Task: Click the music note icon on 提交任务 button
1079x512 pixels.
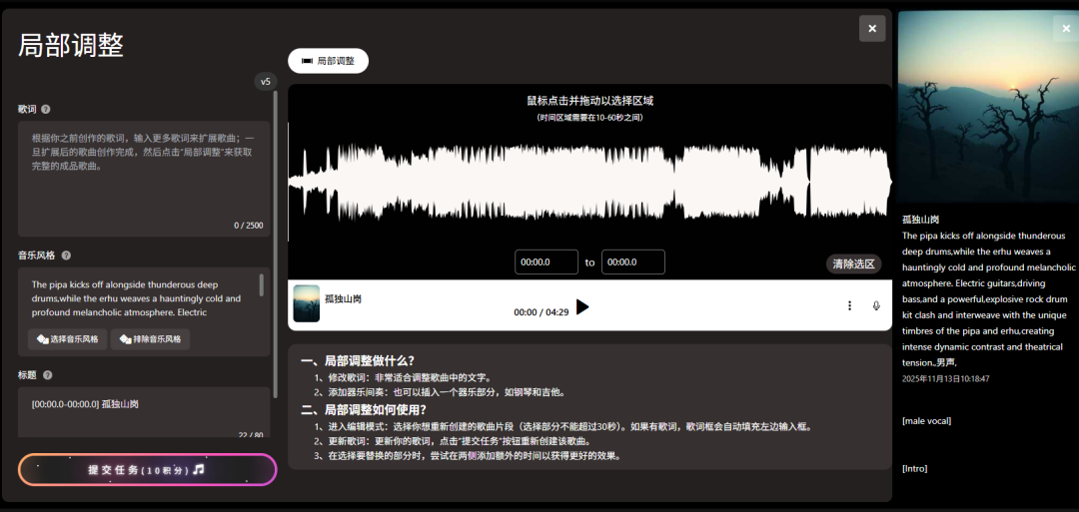Action: click(x=199, y=469)
